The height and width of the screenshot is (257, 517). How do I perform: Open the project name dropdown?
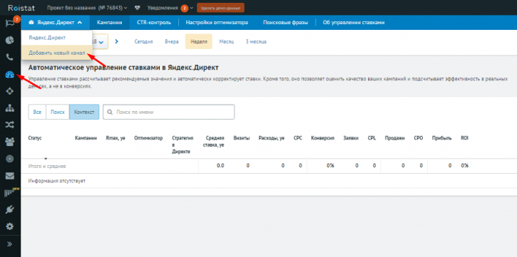pos(87,8)
